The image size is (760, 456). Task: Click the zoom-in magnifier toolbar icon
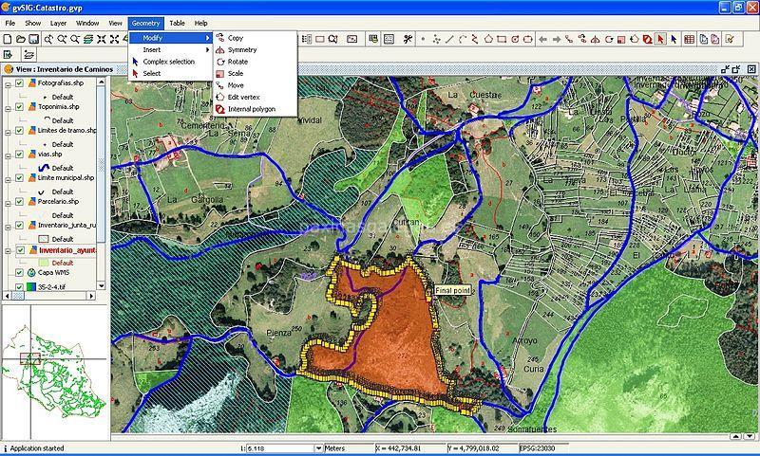tap(62, 39)
